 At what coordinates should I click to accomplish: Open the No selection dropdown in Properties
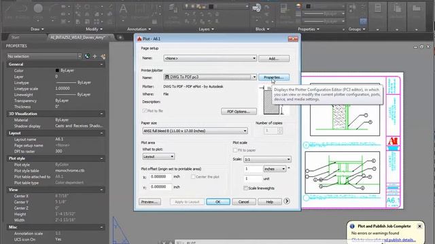point(44,56)
